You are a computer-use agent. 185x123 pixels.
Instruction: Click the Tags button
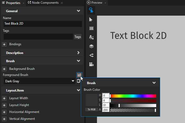click(78, 37)
